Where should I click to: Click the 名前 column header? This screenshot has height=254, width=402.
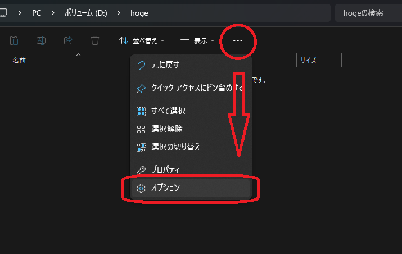click(19, 61)
